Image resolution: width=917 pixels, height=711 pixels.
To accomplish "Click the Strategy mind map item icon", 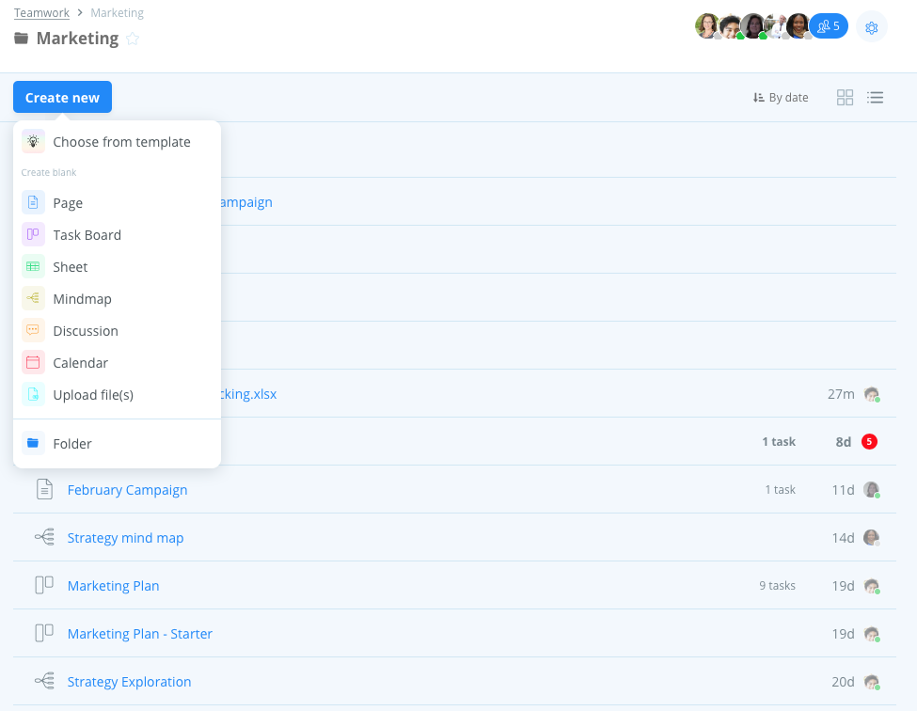I will [44, 538].
